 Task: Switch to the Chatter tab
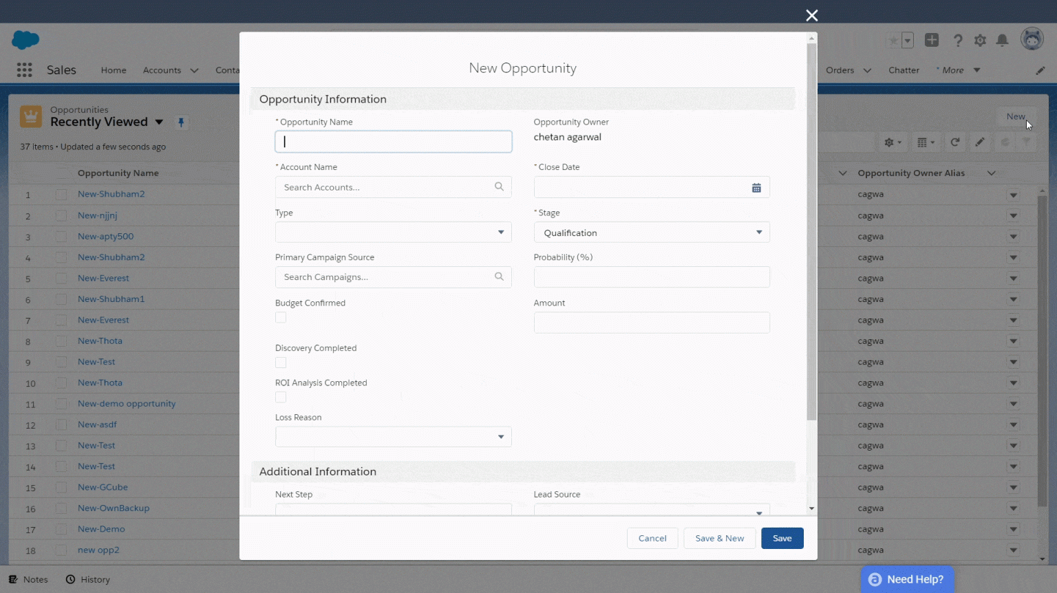coord(903,70)
